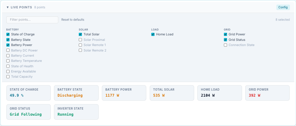The width and height of the screenshot is (296, 126).
Task: Uncheck Grid Power checkbox
Action: coord(225,35)
